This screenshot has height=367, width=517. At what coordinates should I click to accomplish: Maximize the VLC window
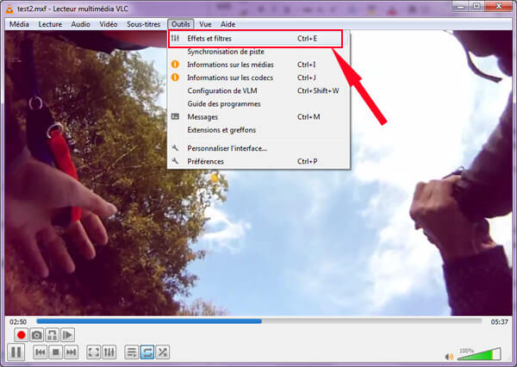pyautogui.click(x=477, y=7)
